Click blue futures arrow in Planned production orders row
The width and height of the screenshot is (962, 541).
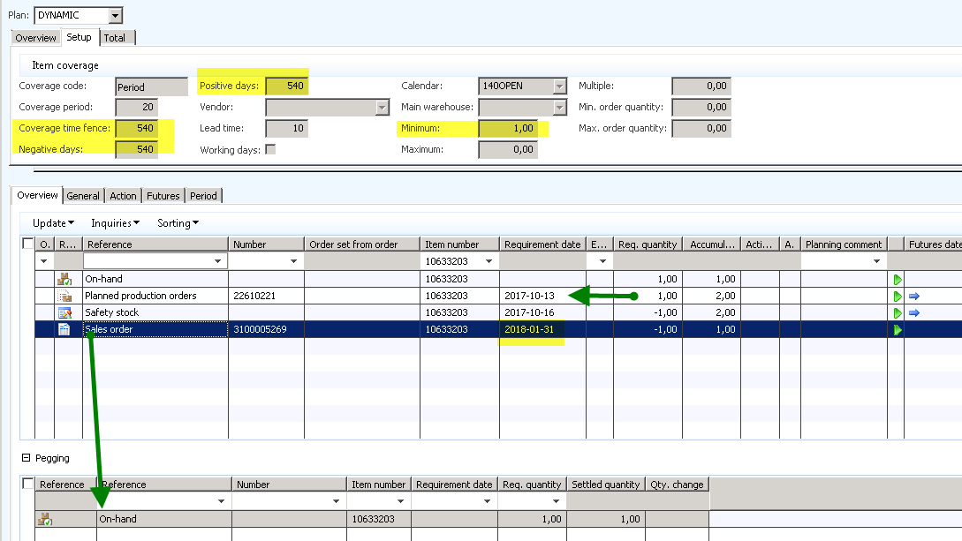(914, 296)
